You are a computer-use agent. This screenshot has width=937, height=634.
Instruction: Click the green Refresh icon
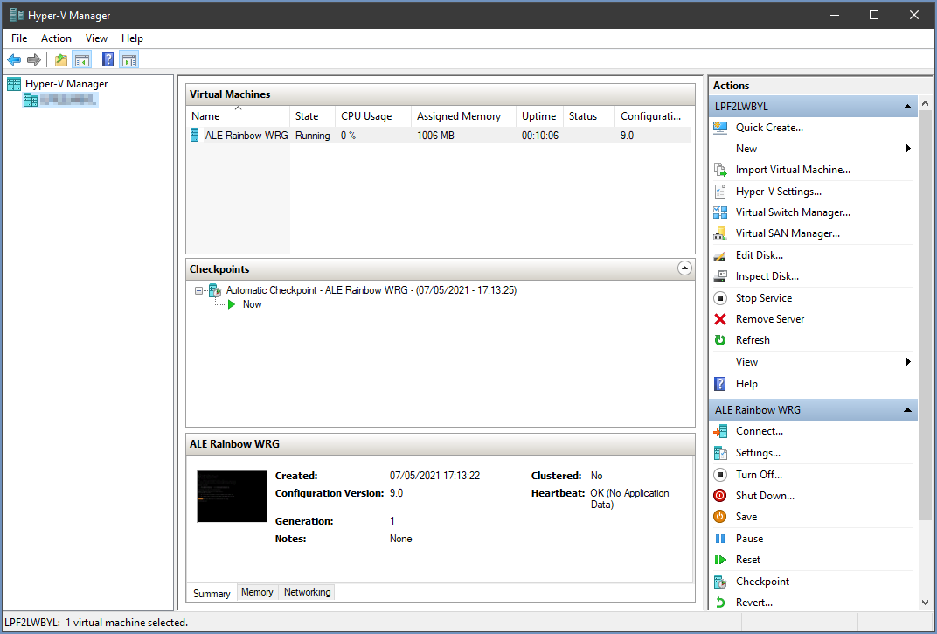pos(720,340)
